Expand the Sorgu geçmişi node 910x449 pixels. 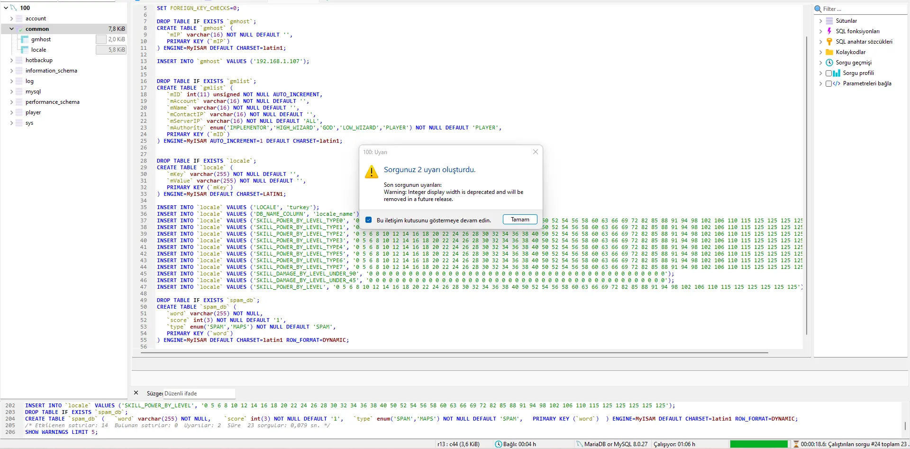click(x=820, y=63)
